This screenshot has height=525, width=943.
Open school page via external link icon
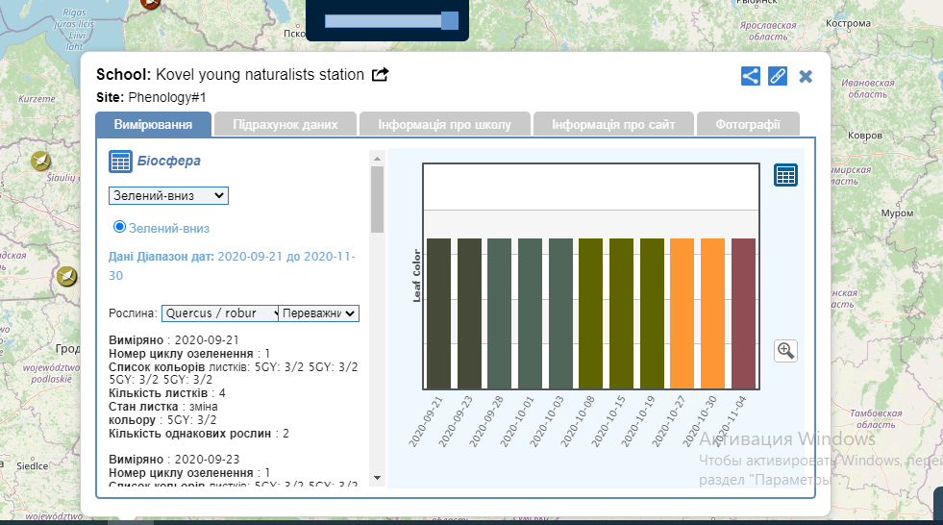[381, 75]
